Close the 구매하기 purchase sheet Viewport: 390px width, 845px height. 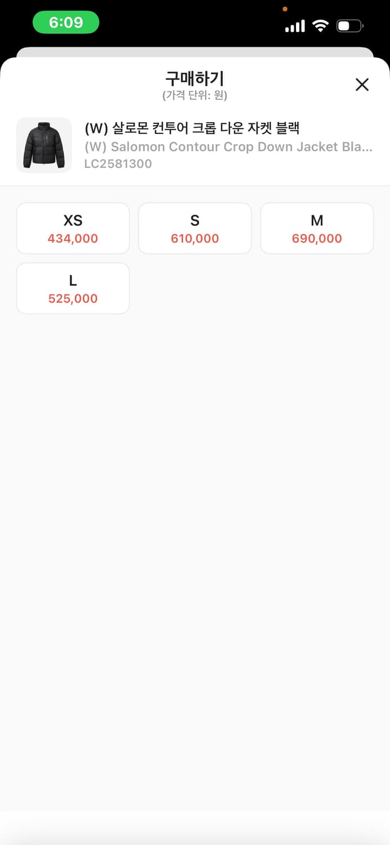coord(362,84)
